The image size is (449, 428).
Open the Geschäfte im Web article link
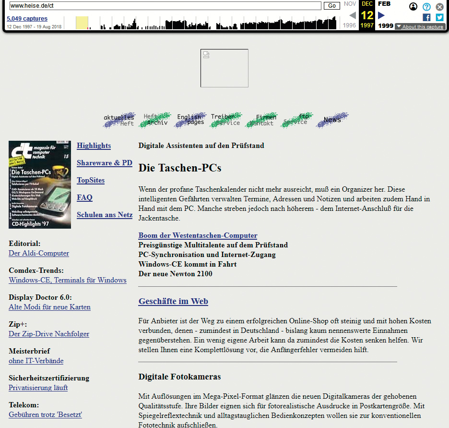173,302
